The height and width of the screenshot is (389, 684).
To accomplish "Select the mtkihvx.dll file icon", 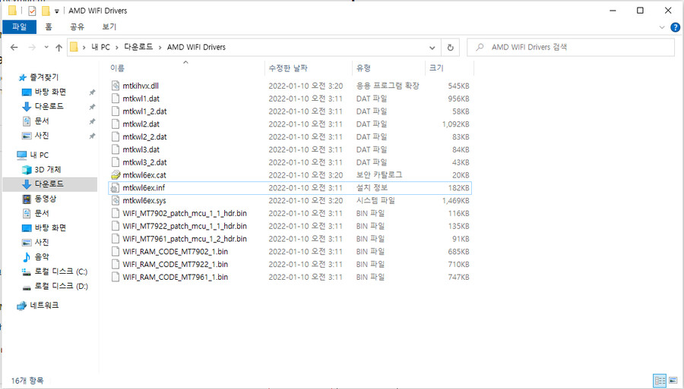I will (x=116, y=86).
